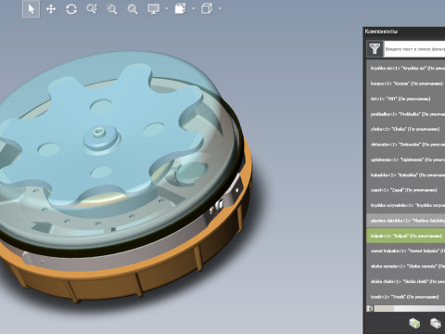Image resolution: width=445 pixels, height=334 pixels.
Task: Select the "skoba xomuta<1>" component row
Action: [406, 266]
